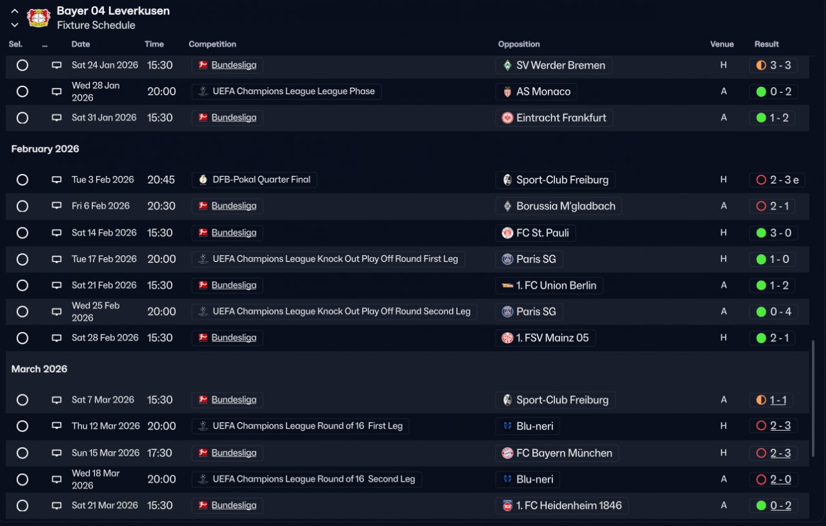Click the TV icon for 17 Feb Paris SG match

[57, 259]
